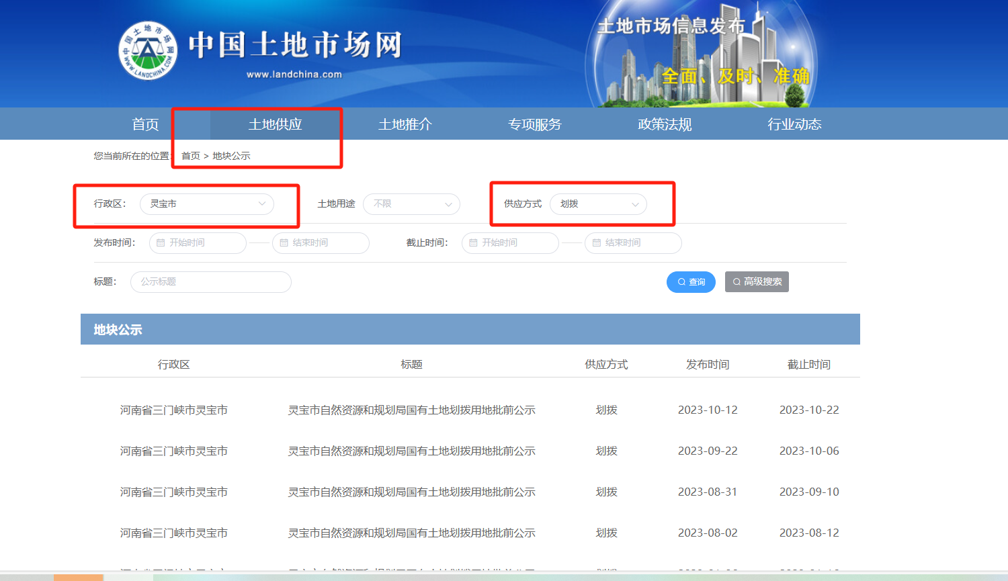Focus the 公示标题 title input field

pyautogui.click(x=211, y=282)
